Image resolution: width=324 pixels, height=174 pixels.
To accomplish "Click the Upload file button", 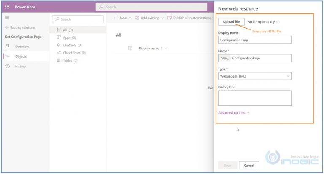I will coord(231,21).
